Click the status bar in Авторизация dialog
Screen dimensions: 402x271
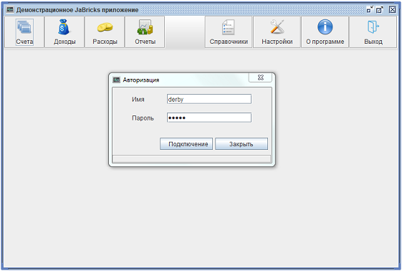pyautogui.click(x=191, y=158)
